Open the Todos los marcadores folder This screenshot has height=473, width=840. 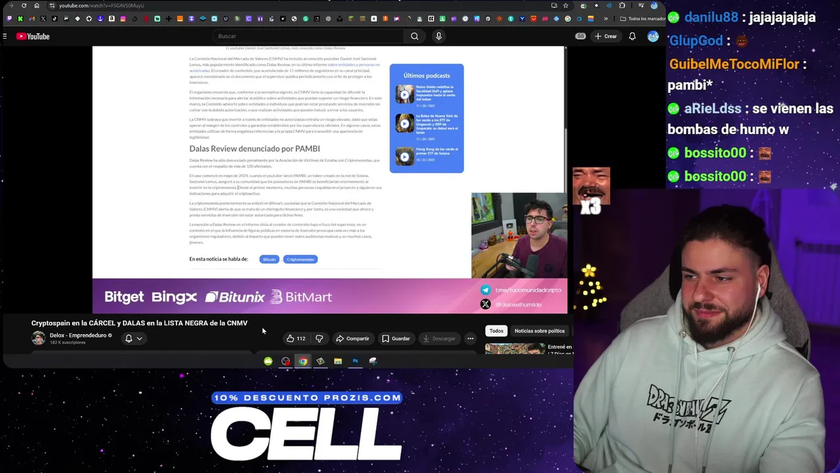coord(642,18)
